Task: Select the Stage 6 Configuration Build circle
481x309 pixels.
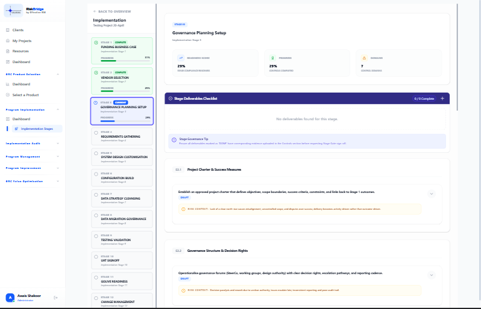Action: 96,174
